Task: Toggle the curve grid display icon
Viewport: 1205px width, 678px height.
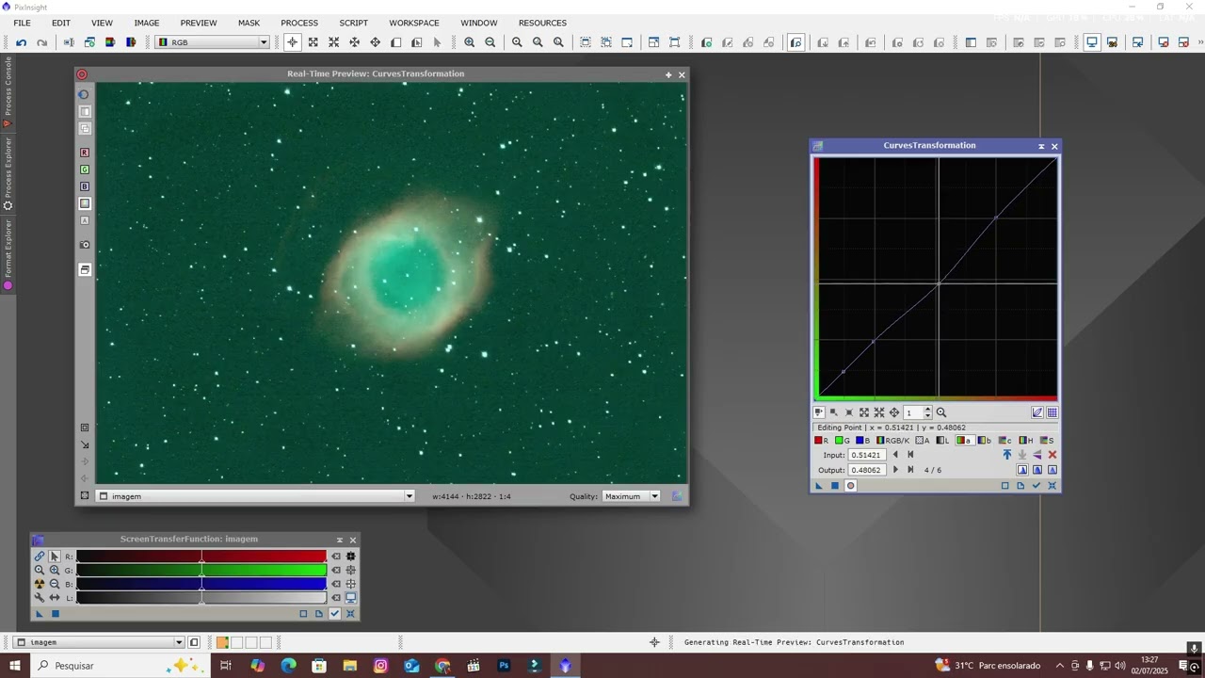Action: coord(1052,412)
